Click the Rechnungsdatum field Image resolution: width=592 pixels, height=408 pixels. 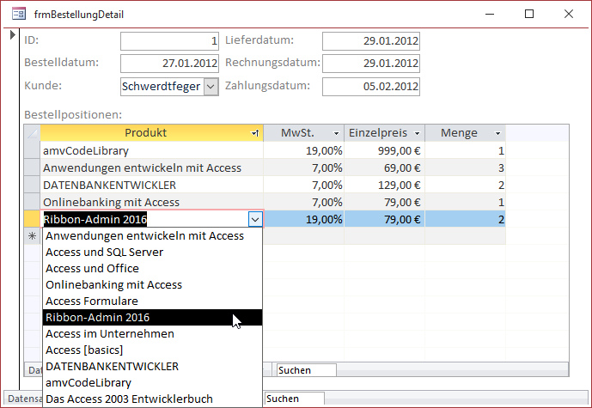pos(371,63)
